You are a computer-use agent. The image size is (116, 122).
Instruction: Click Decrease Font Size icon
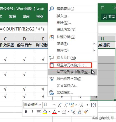point(66,105)
